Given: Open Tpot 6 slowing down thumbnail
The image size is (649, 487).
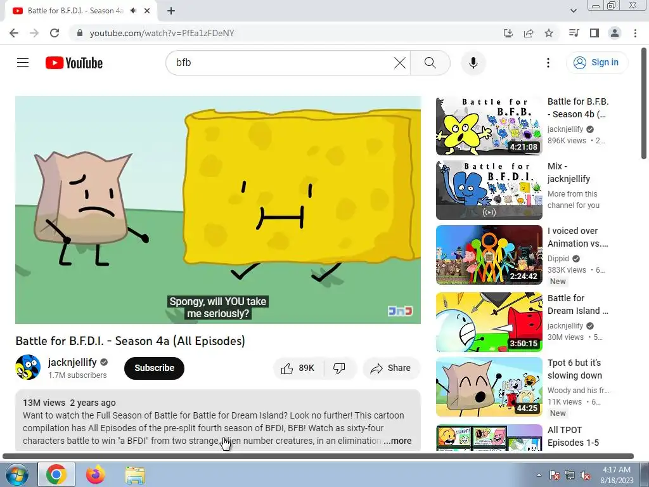Looking at the screenshot, I should tap(489, 387).
